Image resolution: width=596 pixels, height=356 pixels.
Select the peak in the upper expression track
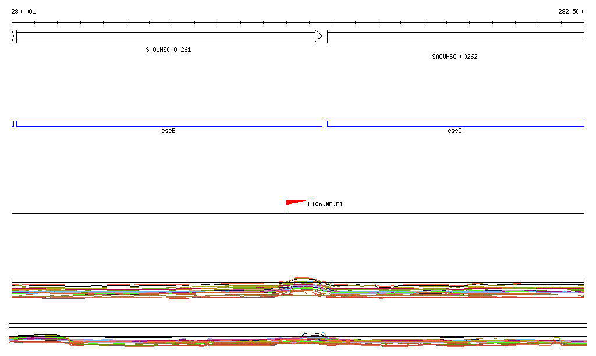303,280
